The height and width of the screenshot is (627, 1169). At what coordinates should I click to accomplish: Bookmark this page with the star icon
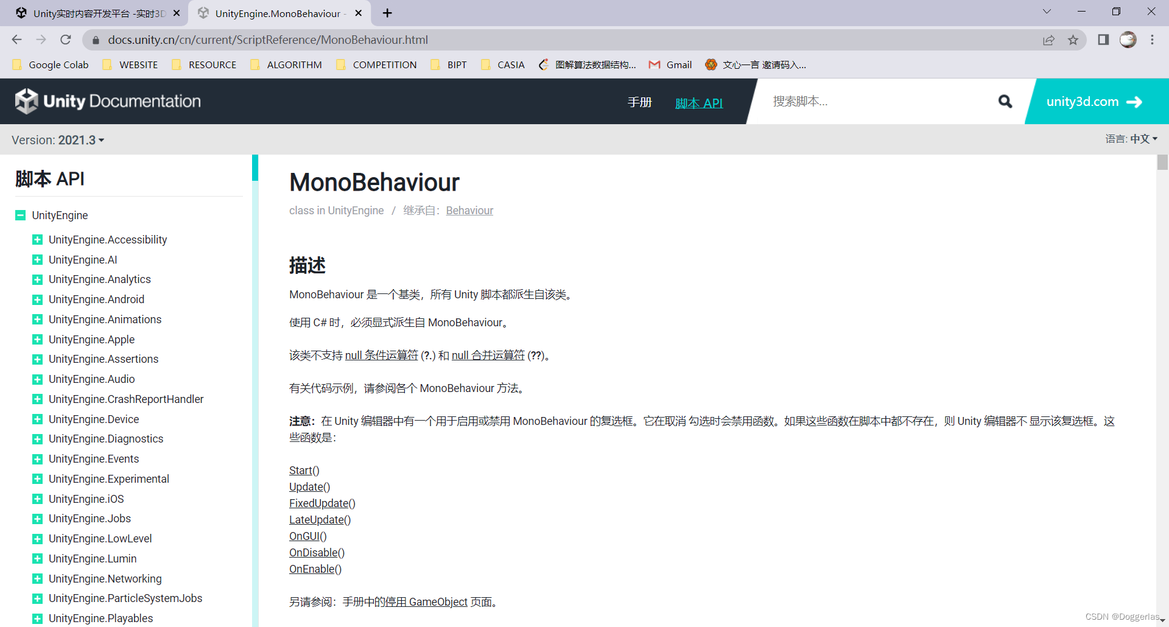coord(1073,40)
